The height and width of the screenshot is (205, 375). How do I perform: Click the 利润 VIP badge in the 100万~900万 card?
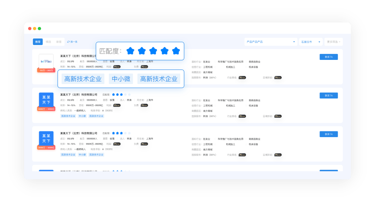[x=117, y=67]
